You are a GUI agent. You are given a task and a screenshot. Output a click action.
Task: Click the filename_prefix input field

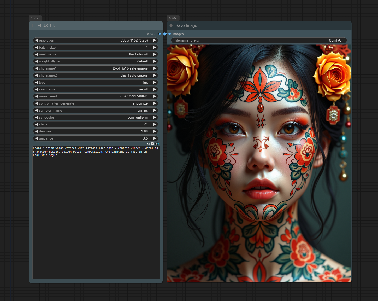pyautogui.click(x=258, y=40)
